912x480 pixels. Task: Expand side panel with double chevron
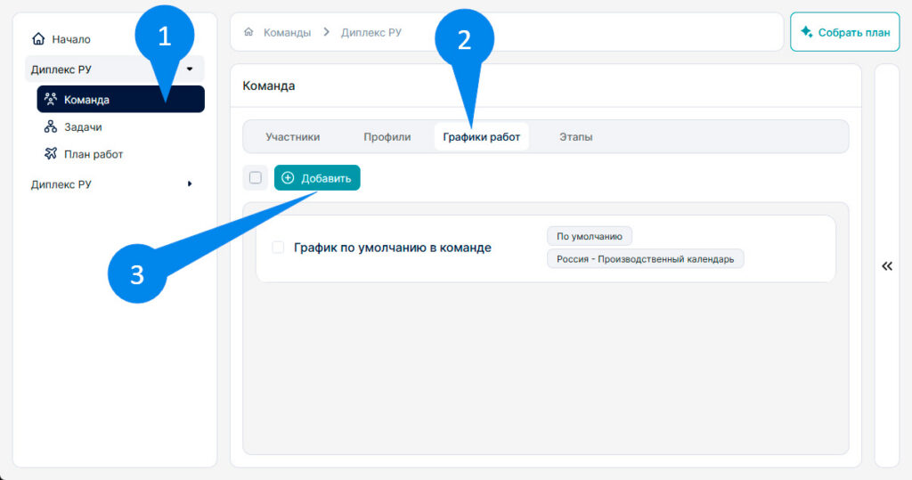pyautogui.click(x=886, y=266)
